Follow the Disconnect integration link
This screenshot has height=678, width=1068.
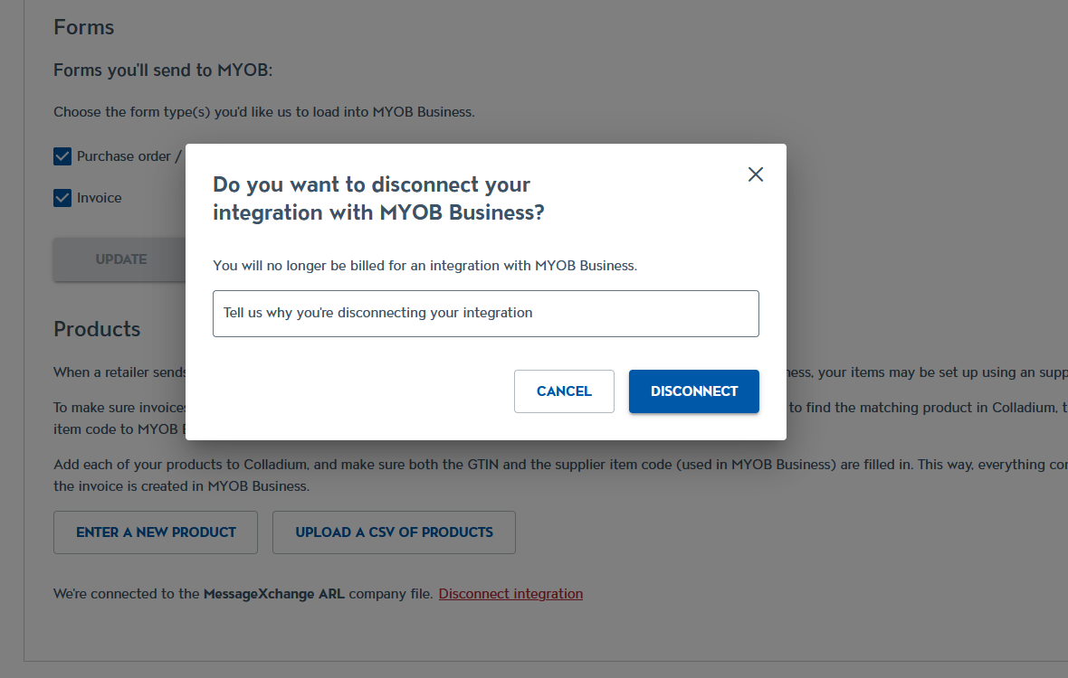coord(510,594)
